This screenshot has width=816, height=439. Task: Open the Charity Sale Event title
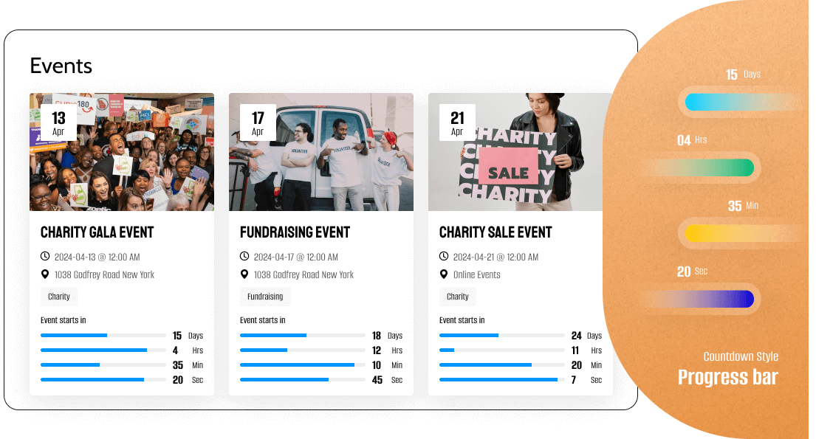[x=495, y=232]
